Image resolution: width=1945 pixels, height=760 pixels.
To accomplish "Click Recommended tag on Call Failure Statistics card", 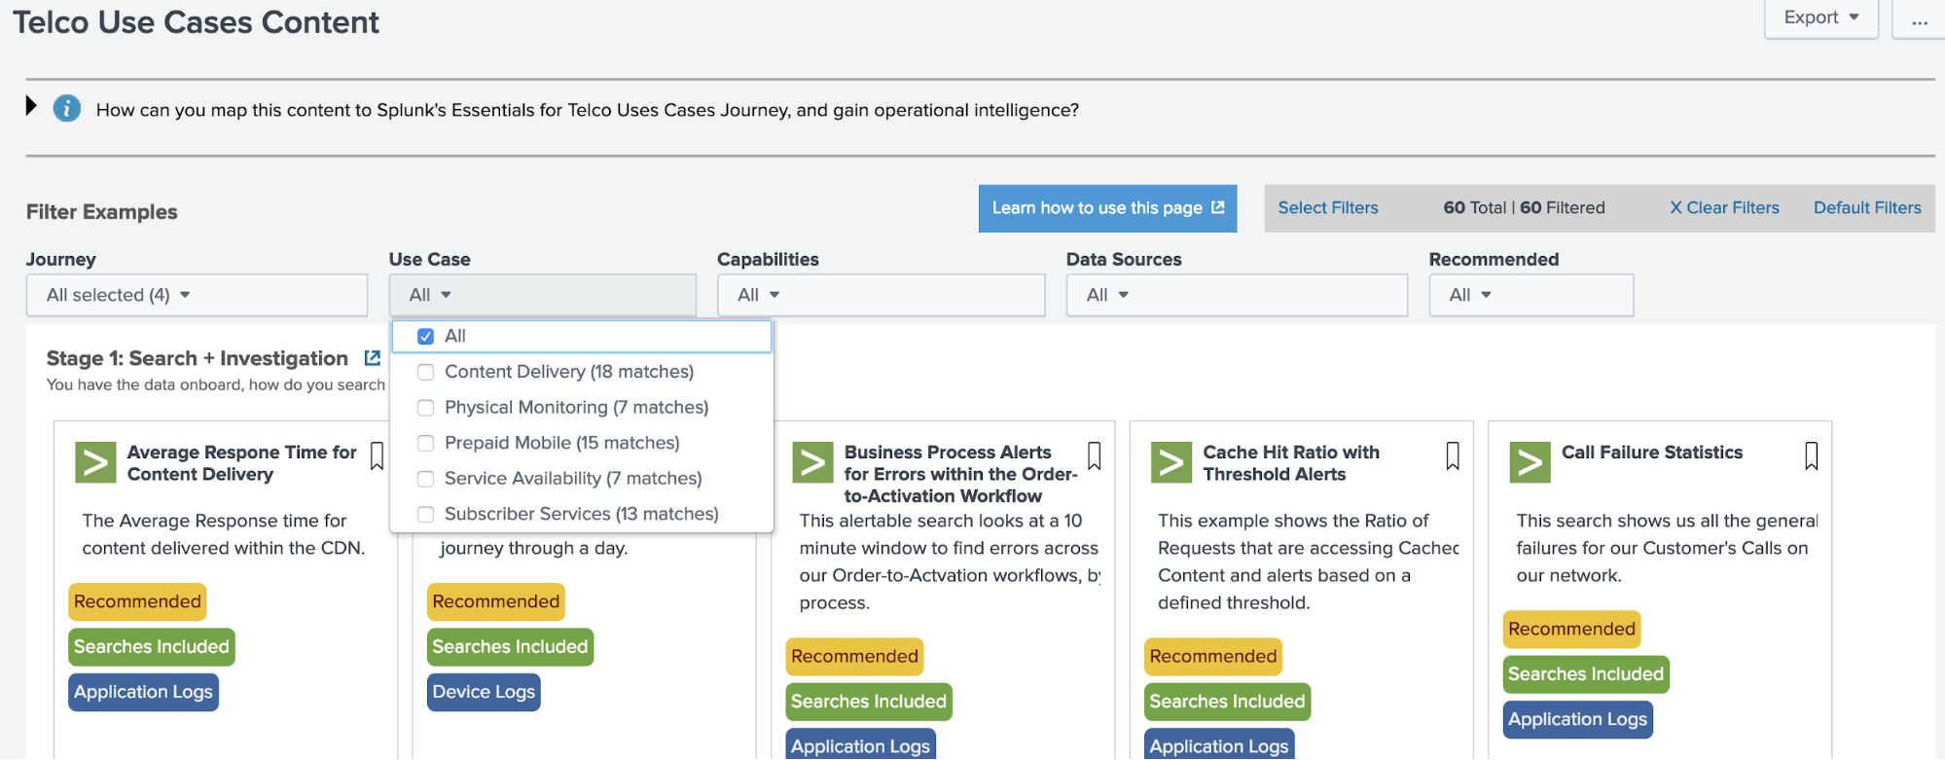I will coord(1571,629).
